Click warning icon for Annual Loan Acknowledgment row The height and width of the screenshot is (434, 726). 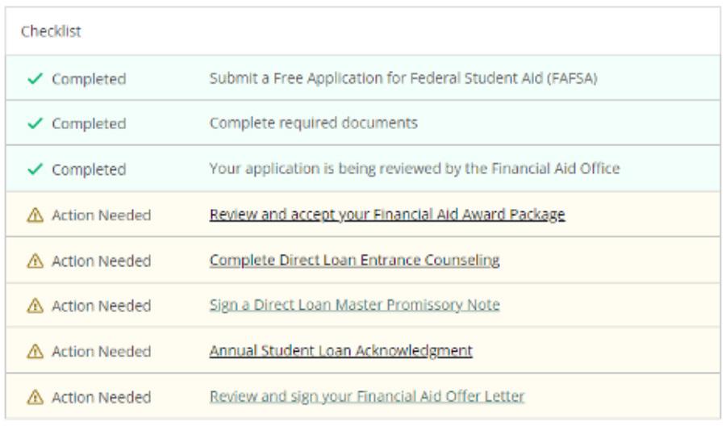click(x=35, y=351)
